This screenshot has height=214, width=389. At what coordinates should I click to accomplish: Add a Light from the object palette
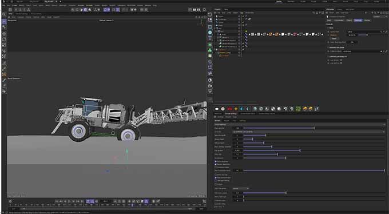[x=210, y=92]
